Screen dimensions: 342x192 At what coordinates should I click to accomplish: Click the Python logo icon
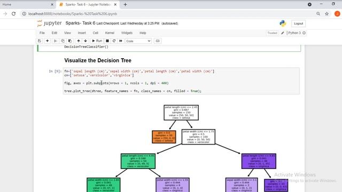pos(283,23)
